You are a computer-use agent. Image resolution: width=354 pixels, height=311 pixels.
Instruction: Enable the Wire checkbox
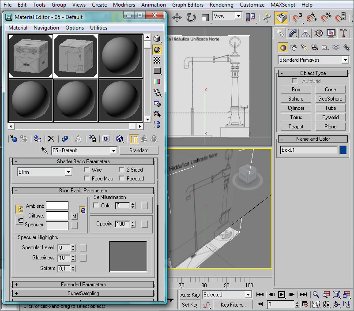pyautogui.click(x=87, y=170)
